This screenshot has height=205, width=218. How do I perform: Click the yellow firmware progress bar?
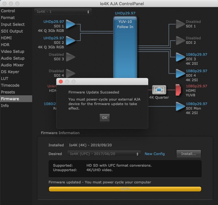click(125, 189)
